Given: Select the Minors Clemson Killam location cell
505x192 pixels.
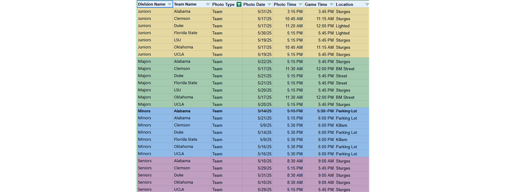Looking at the screenshot, I should 352,125.
